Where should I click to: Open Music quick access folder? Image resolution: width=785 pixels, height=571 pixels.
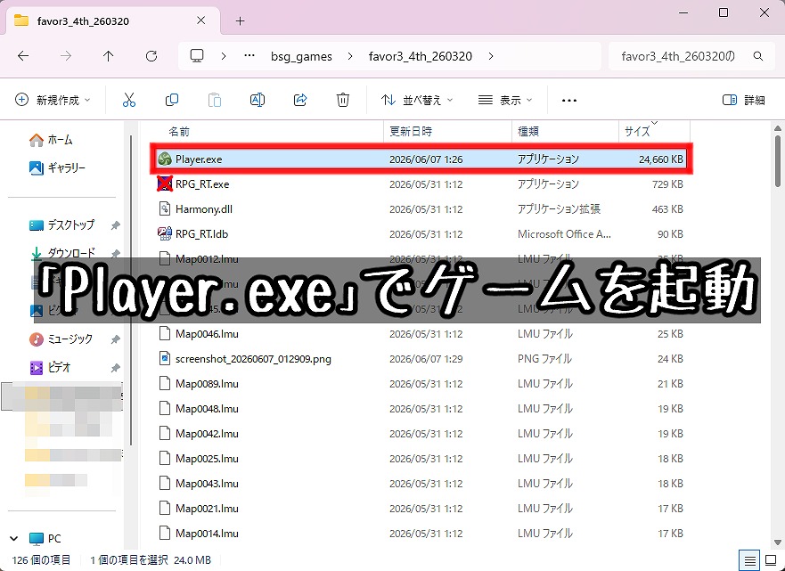point(61,339)
